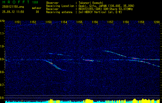Click the "meteor" count label
This screenshot has height=103, width=162.
tap(37, 8)
